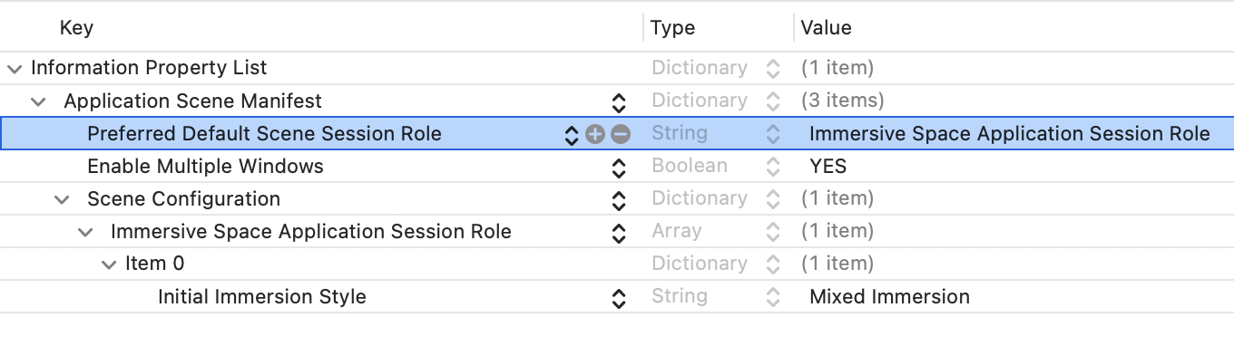This screenshot has height=346, width=1234.
Task: Select the YES value of Enable Multiple Windows
Action: [828, 167]
